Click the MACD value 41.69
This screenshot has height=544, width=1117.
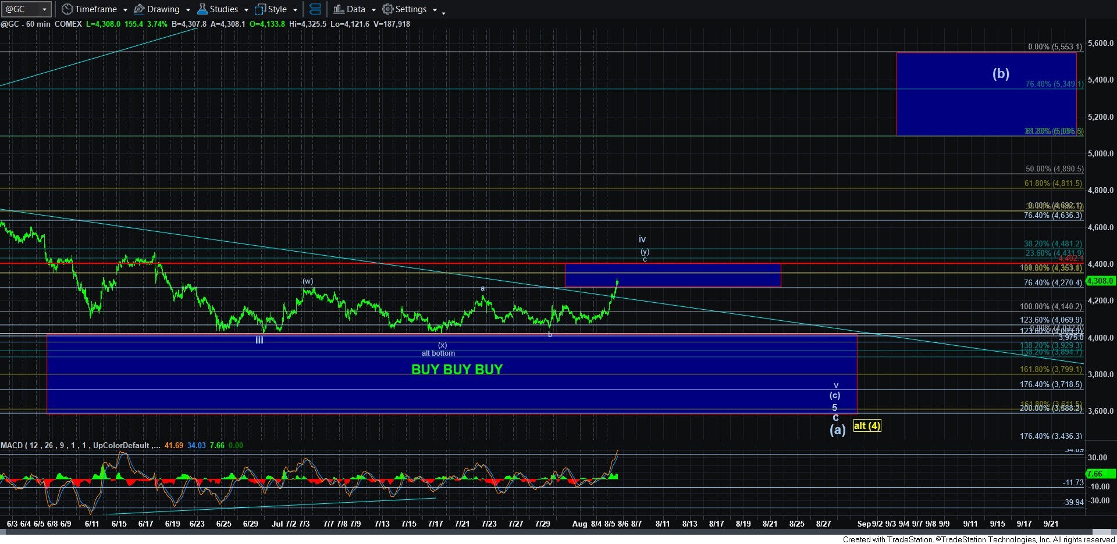[173, 446]
